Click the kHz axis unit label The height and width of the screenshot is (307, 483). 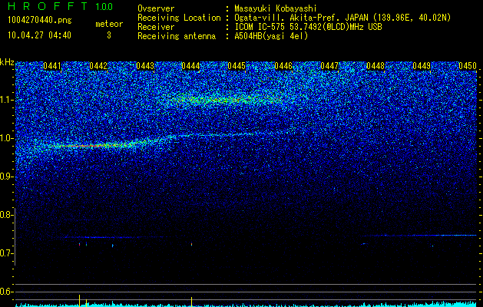pos(7,62)
